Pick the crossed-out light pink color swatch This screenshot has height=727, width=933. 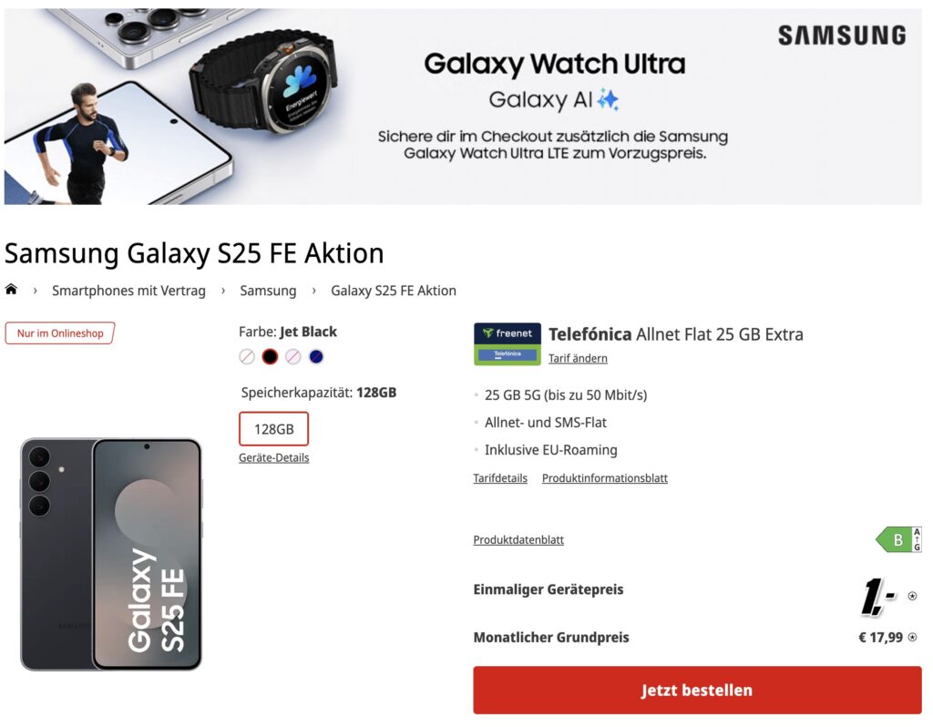(292, 357)
